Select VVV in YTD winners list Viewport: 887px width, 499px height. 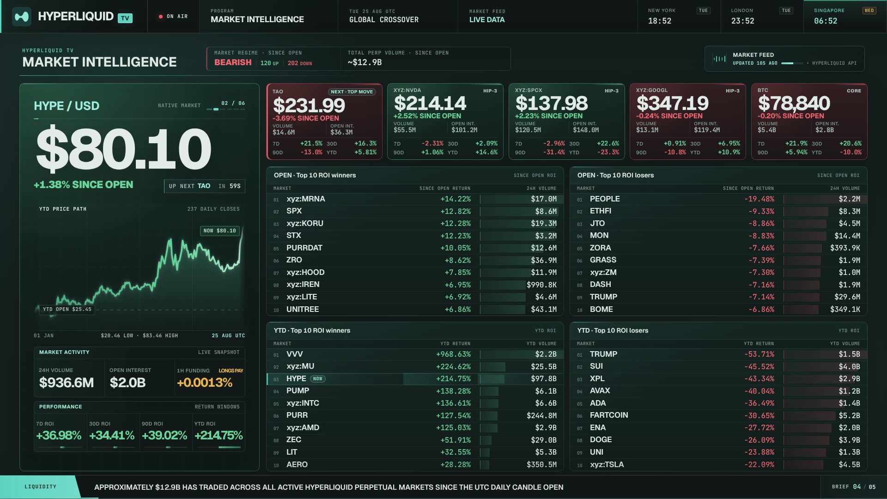point(415,354)
